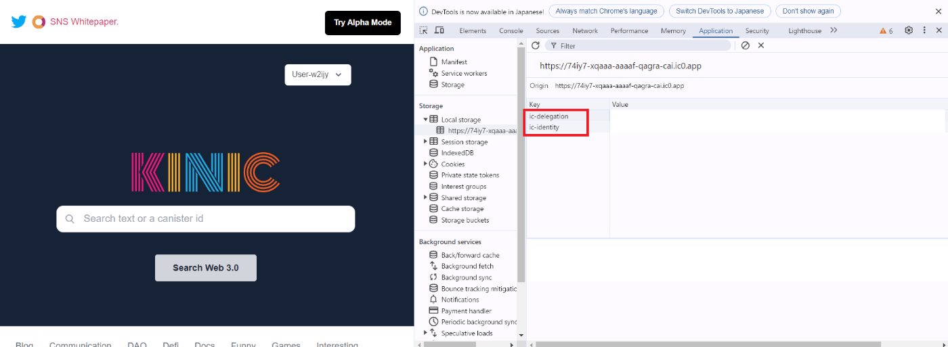Expand the Cookies node
This screenshot has height=347, width=948.
(426, 164)
